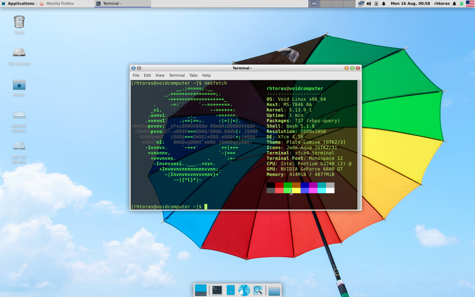
Task: Open the network connections tray icon
Action: coord(361,4)
